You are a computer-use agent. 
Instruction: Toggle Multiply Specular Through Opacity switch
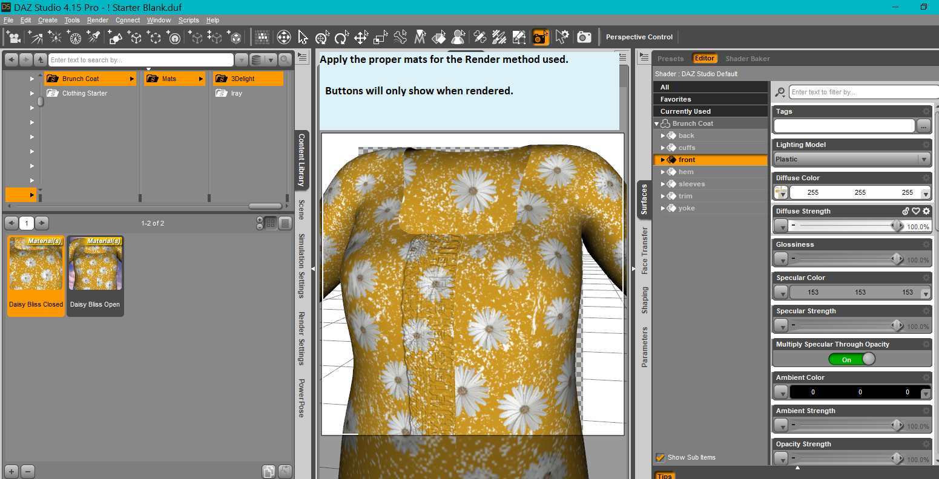(x=852, y=359)
